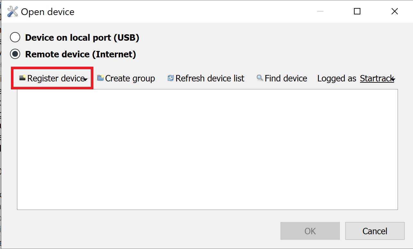Open the Startrack account dropdown arrow

pyautogui.click(x=393, y=79)
